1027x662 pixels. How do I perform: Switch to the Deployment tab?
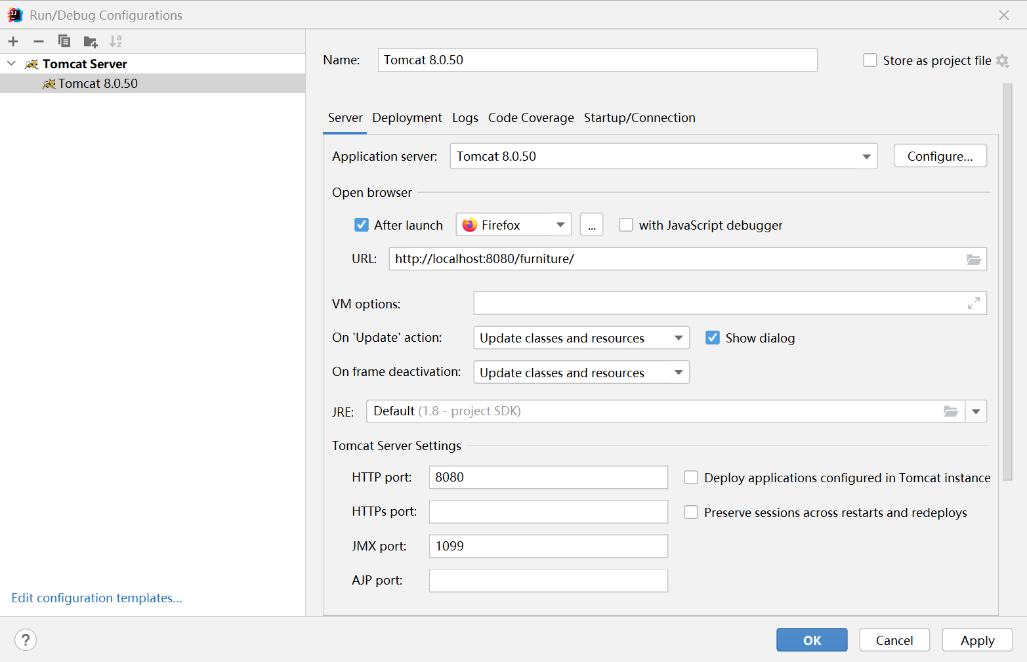click(x=407, y=118)
